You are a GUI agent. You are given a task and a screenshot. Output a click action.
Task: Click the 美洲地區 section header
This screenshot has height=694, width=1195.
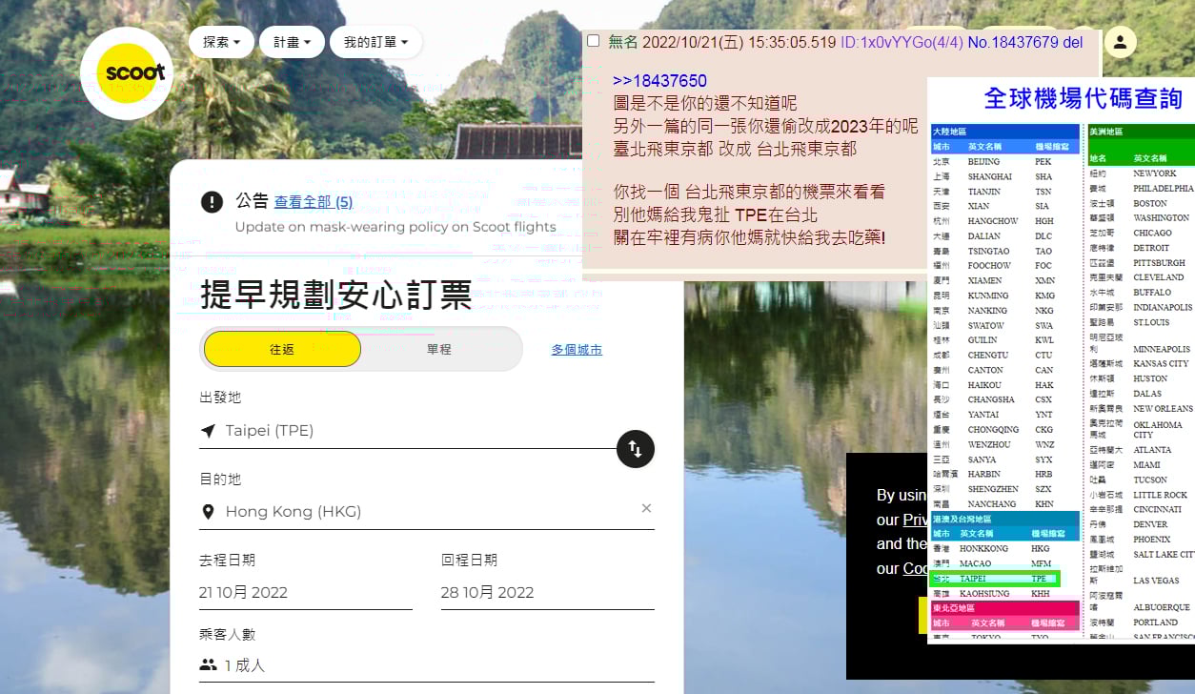tap(1141, 131)
